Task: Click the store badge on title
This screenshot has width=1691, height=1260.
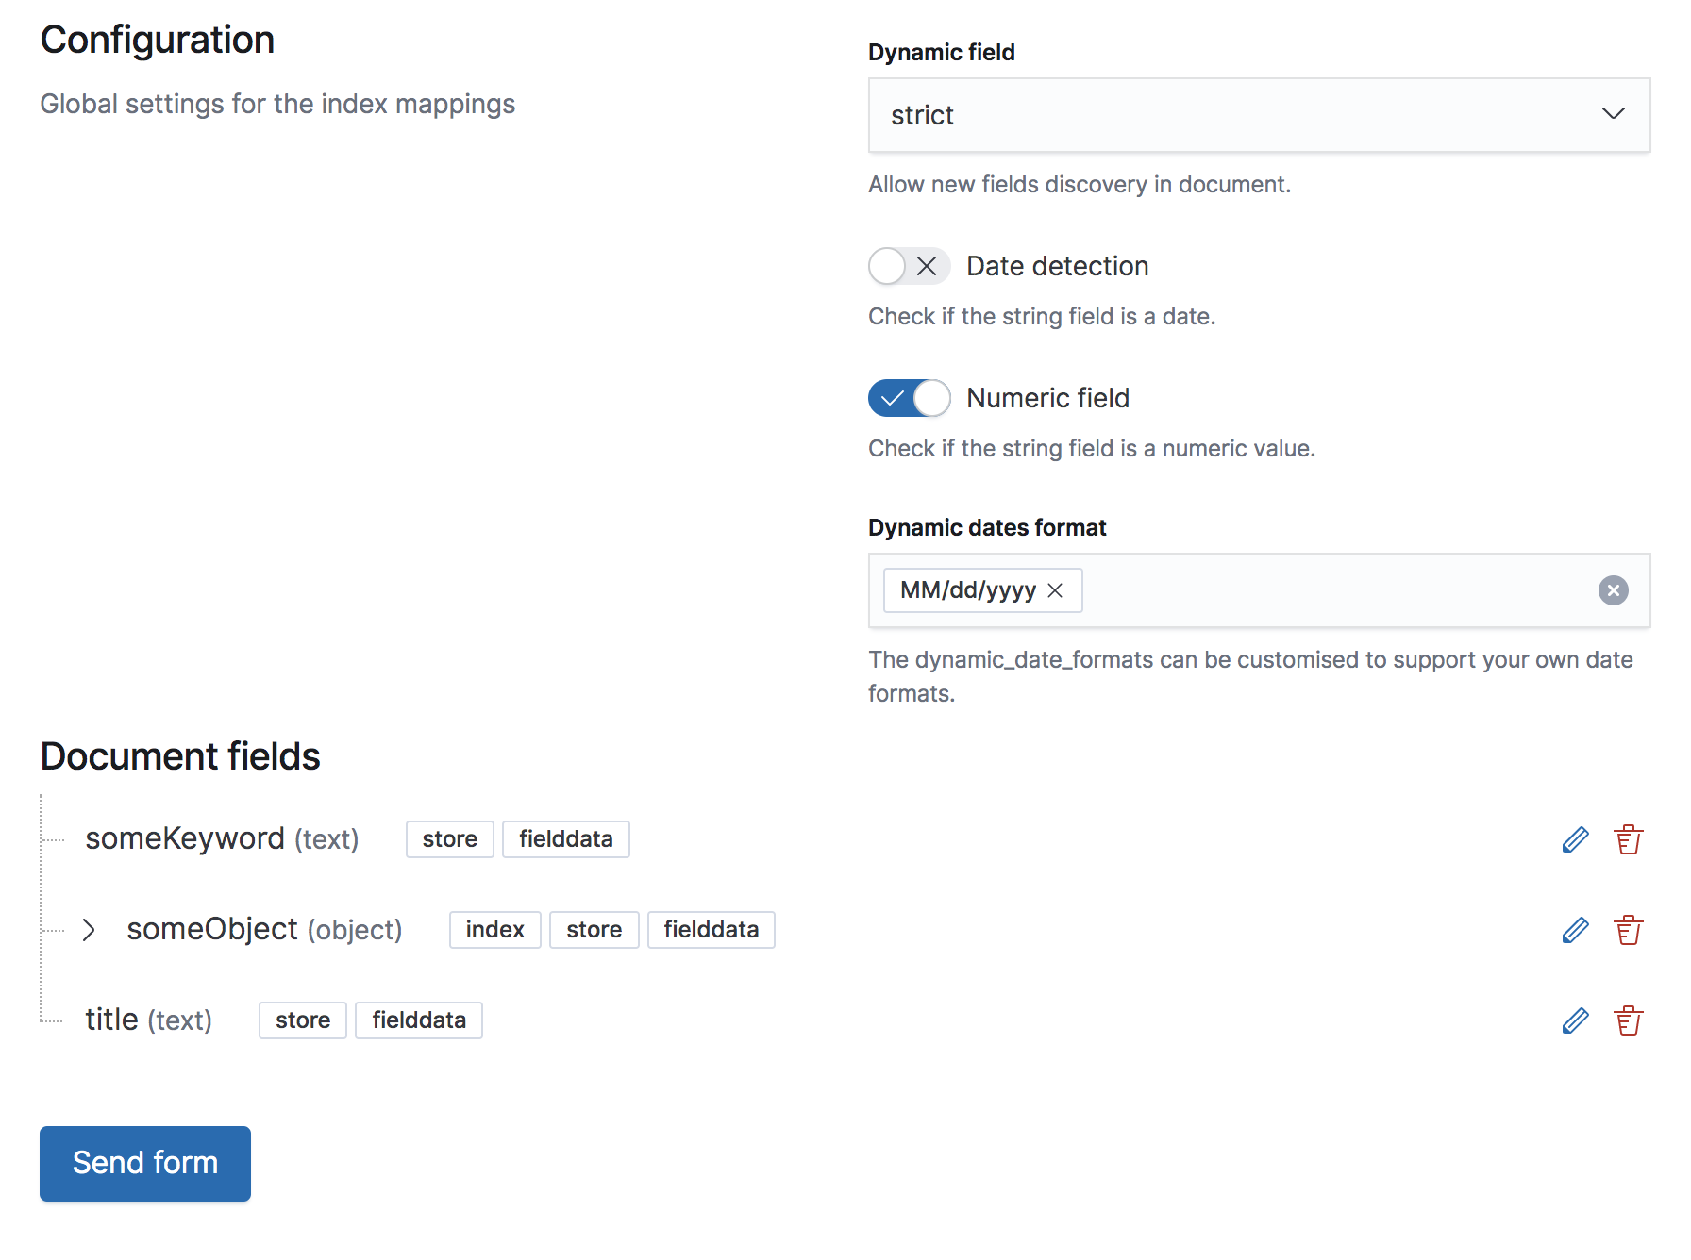Action: click(302, 1020)
